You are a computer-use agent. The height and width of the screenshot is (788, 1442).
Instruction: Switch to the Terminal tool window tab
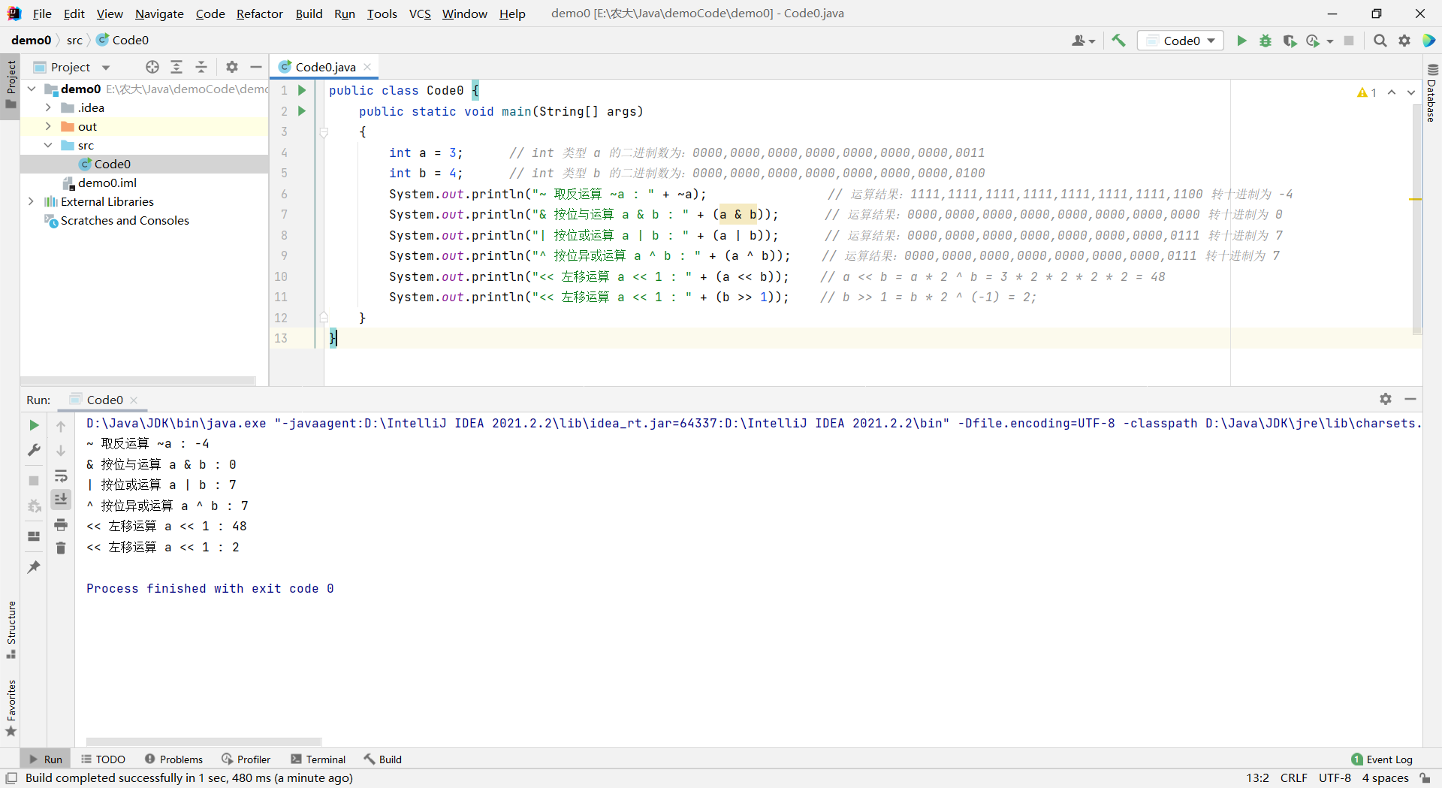coord(318,759)
